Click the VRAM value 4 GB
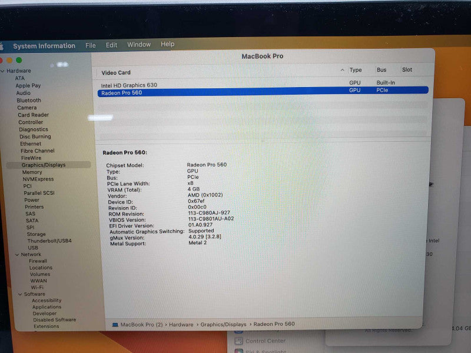Screen dimensions: 471x353 point(194,189)
